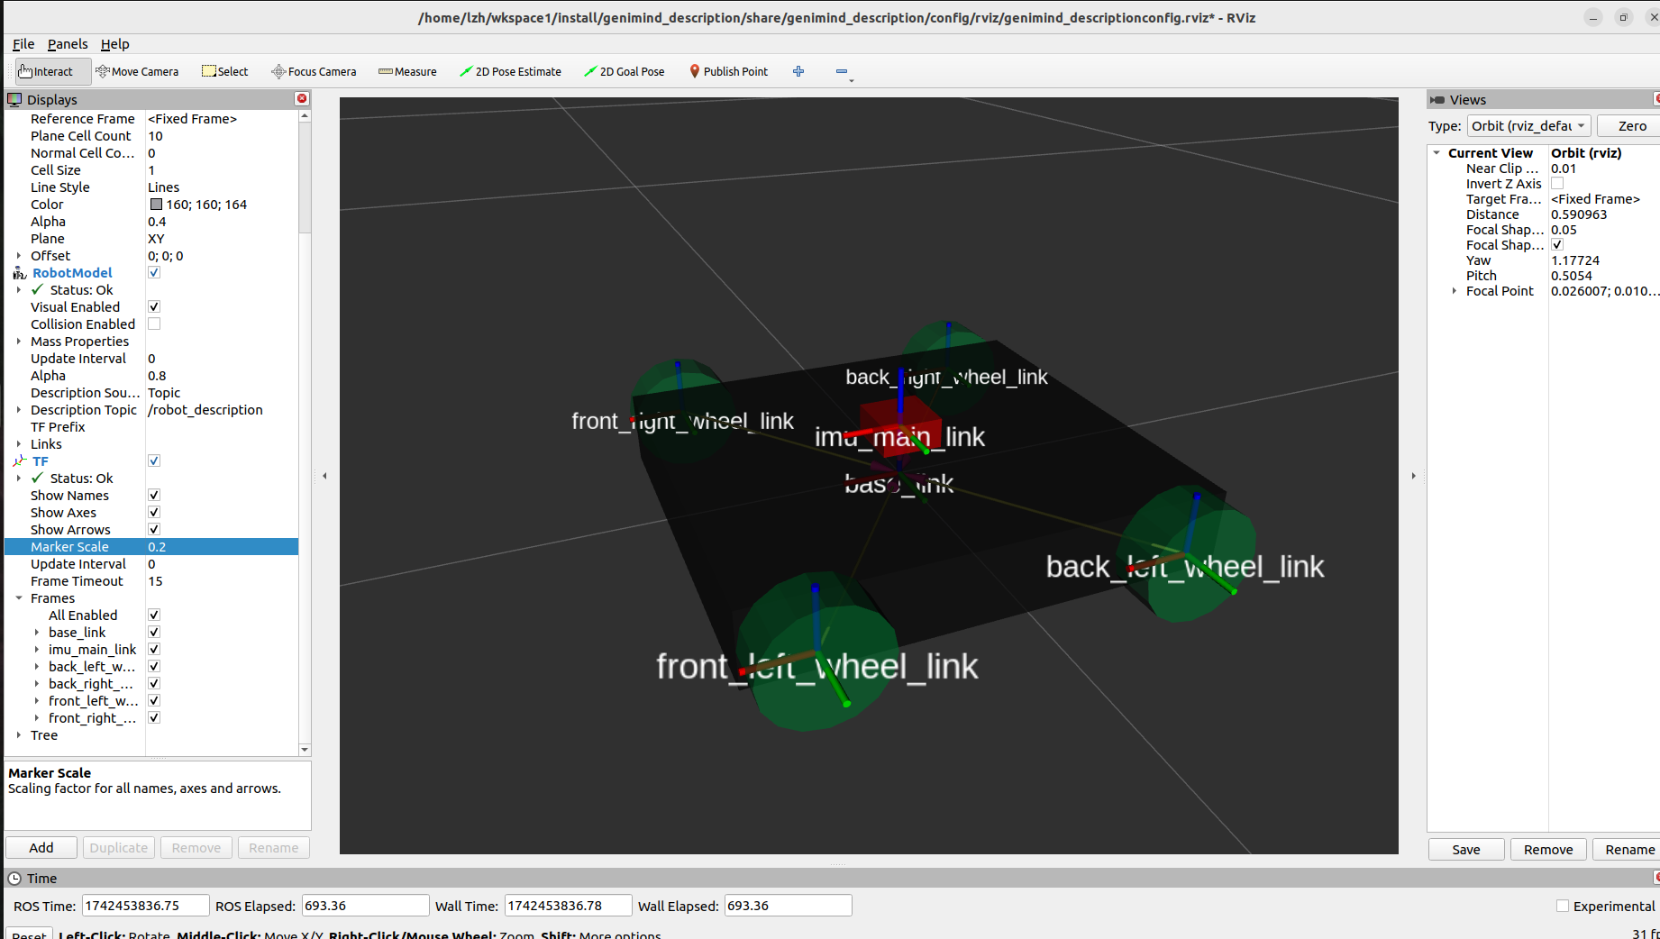Enable the Collision Enabled checkbox
The height and width of the screenshot is (939, 1660).
[154, 324]
